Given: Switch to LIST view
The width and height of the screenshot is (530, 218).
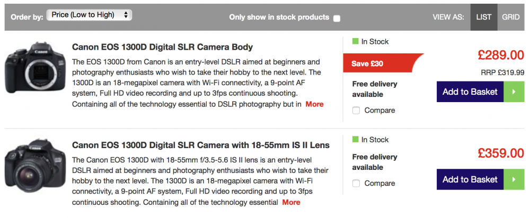Looking at the screenshot, I should pos(483,17).
